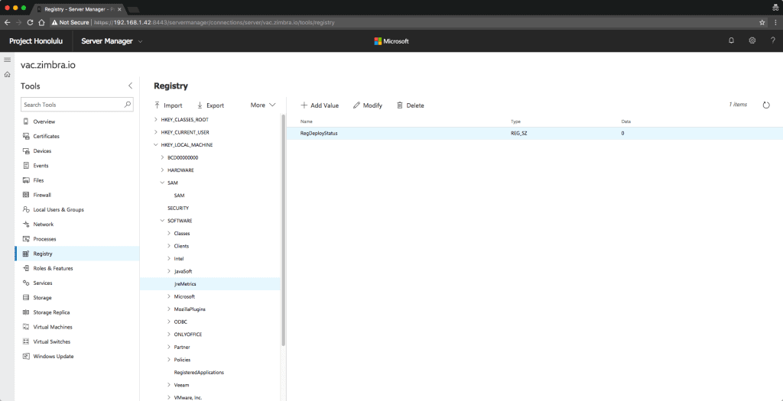Click the registry tree scrollbar
Viewport: 783px width, 401px height.
point(284,229)
